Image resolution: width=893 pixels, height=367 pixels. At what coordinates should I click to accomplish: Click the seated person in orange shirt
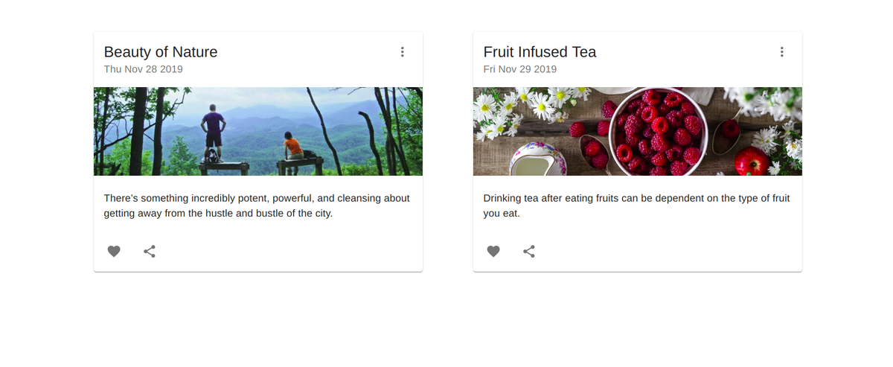pyautogui.click(x=292, y=145)
